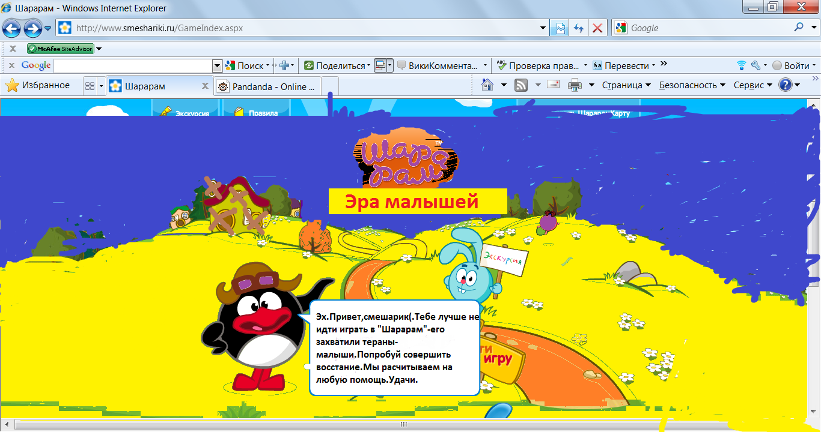821x432 pixels.
Task: Click the Quick Tabs grid icon
Action: point(90,86)
